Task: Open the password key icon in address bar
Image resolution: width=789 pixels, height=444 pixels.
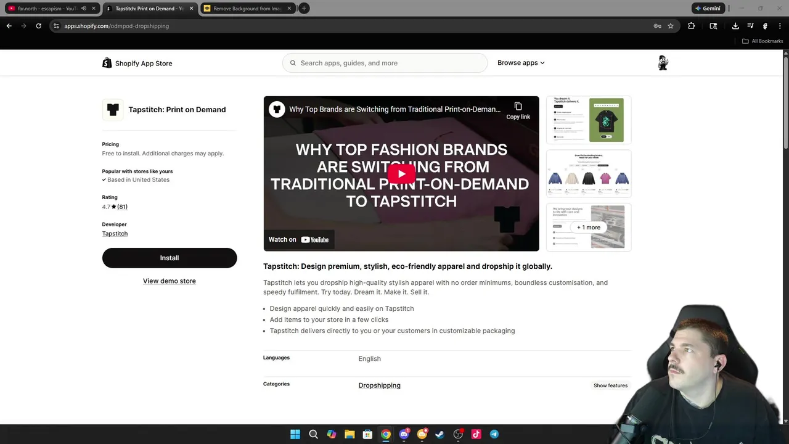Action: 657,26
